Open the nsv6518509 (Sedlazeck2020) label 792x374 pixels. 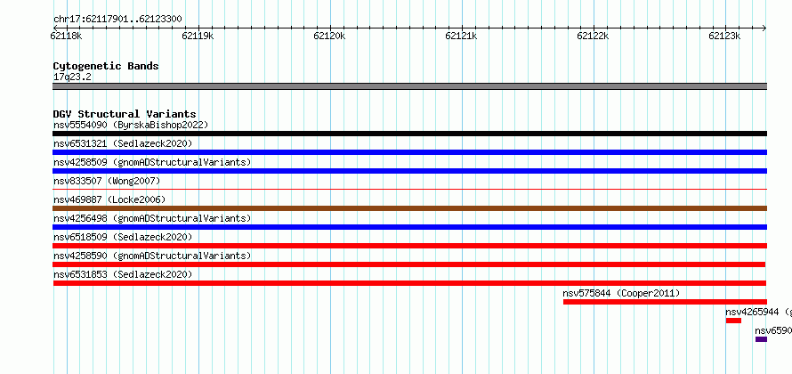[123, 237]
